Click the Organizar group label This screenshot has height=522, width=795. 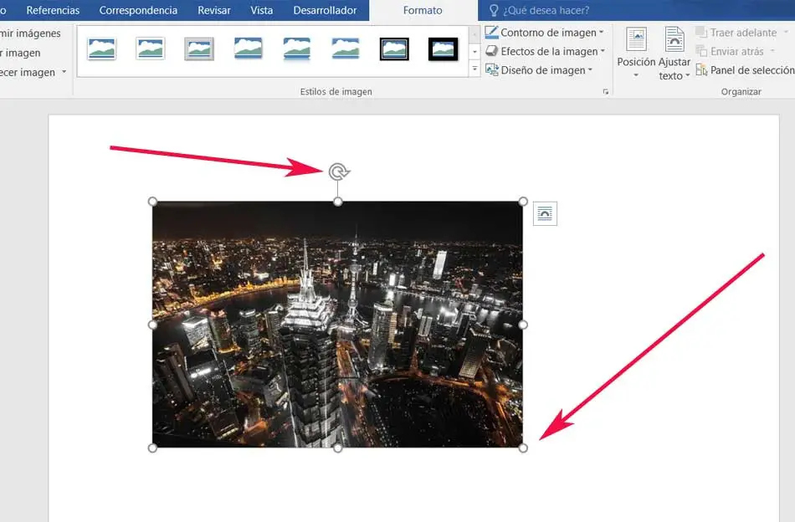[x=741, y=92]
